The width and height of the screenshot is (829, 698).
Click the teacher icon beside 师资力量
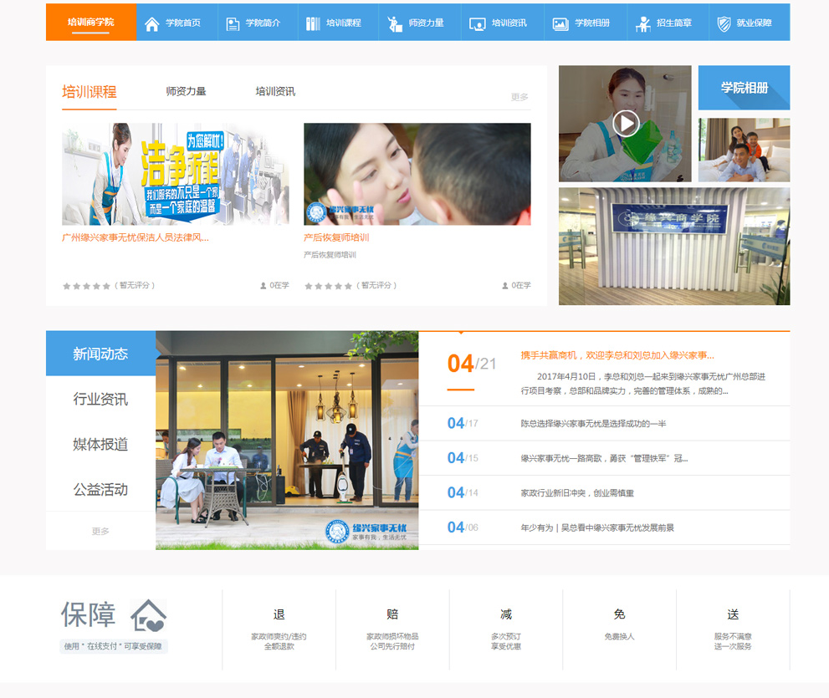coord(395,23)
